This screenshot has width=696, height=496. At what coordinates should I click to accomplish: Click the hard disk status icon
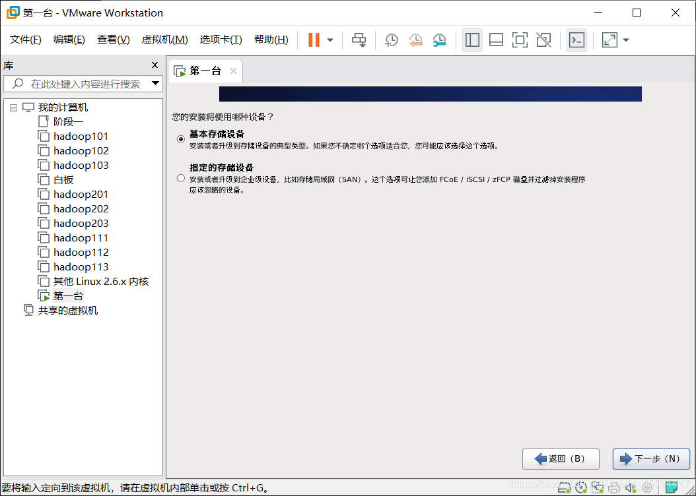pyautogui.click(x=564, y=488)
